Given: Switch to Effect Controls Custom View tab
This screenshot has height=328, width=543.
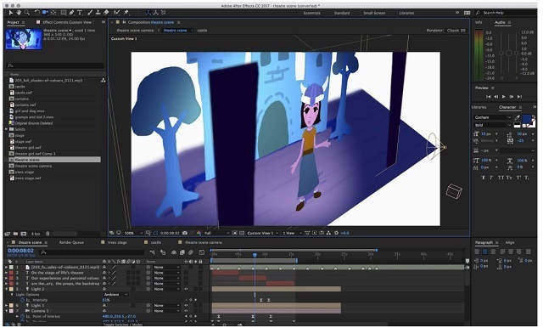Looking at the screenshot, I should (x=67, y=22).
